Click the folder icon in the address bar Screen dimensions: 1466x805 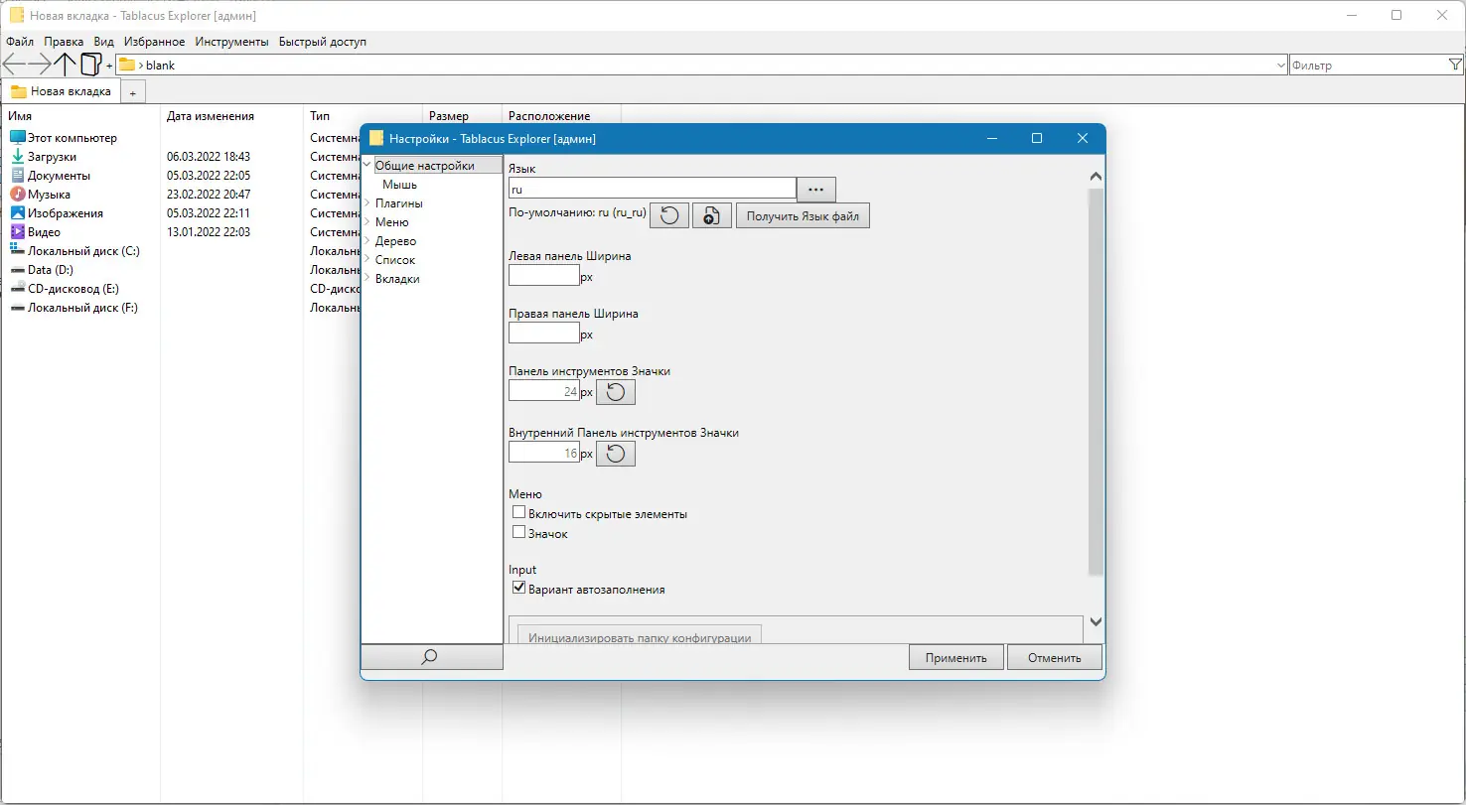pos(126,66)
